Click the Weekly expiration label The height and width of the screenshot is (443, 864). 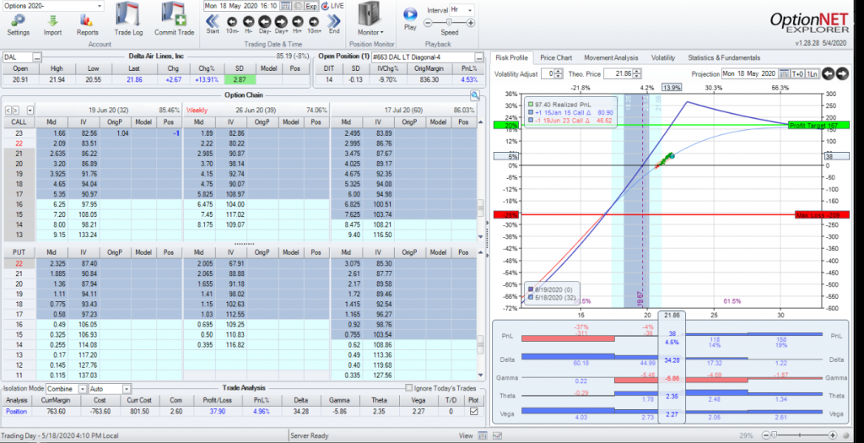(x=197, y=111)
